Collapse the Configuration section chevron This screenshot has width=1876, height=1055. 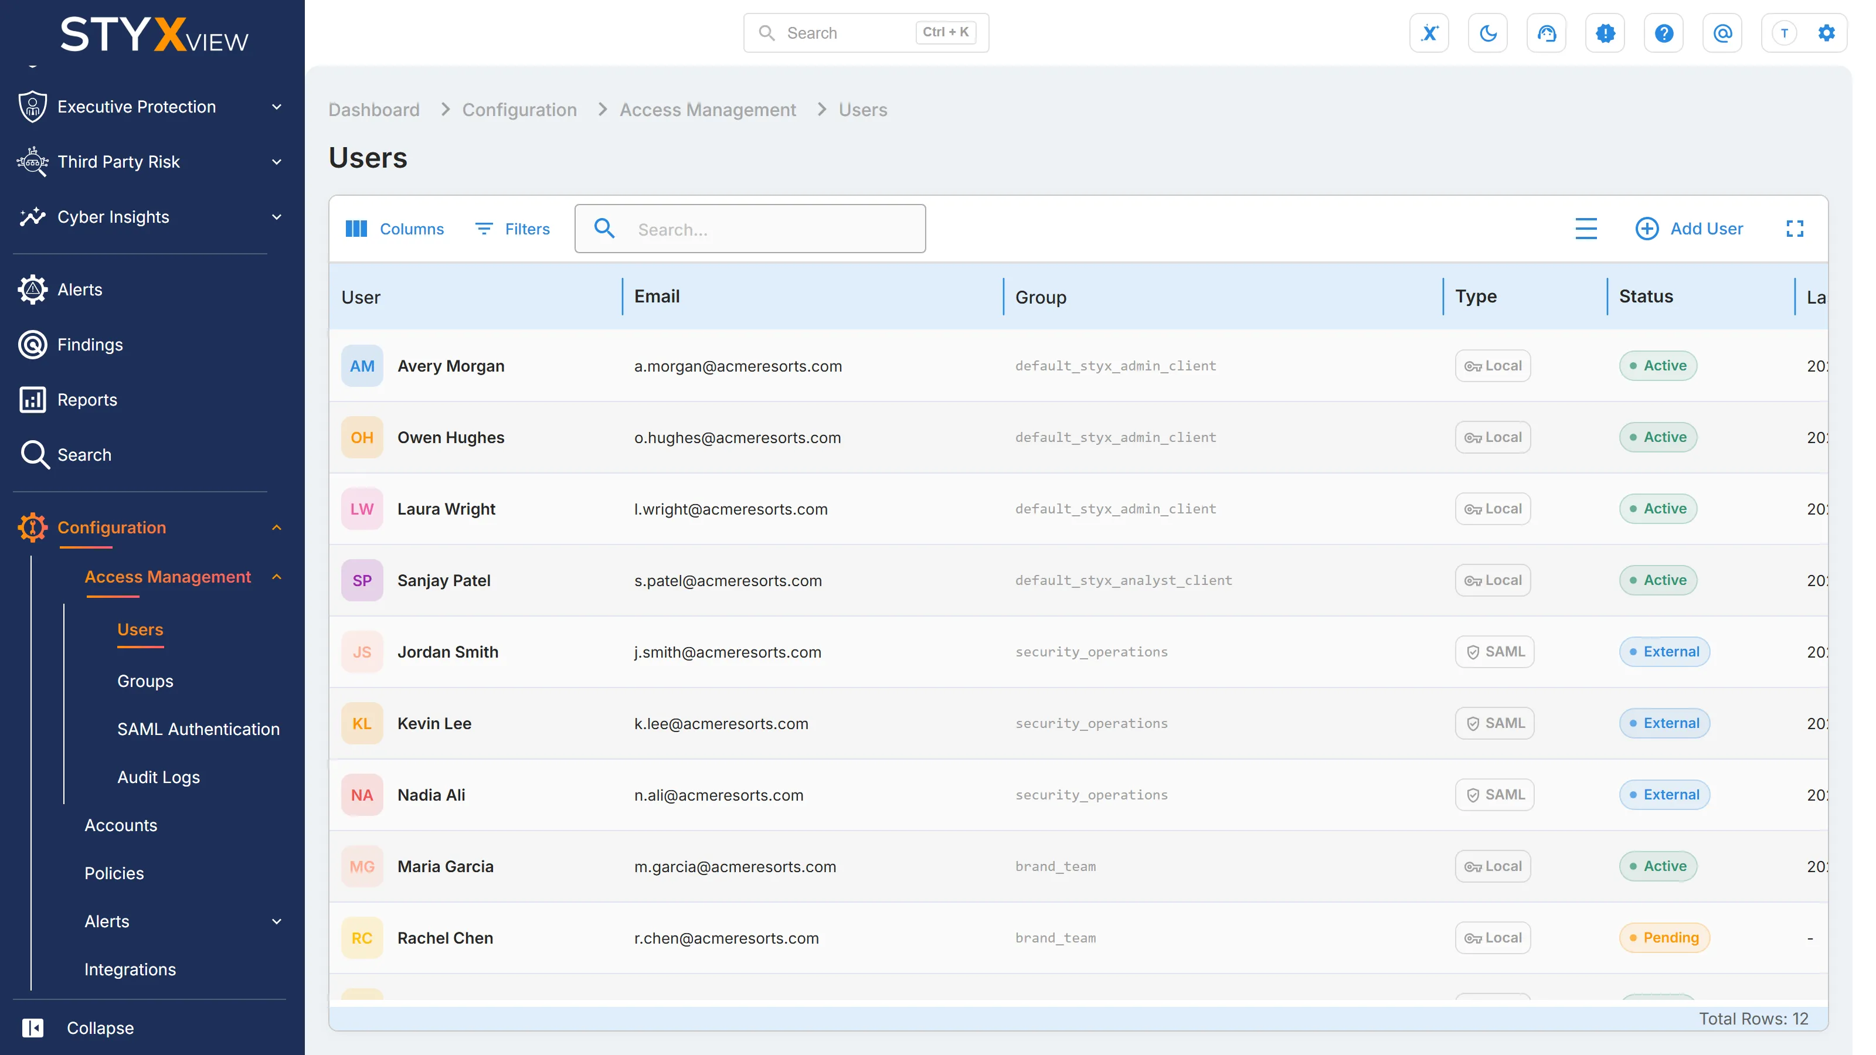click(277, 528)
